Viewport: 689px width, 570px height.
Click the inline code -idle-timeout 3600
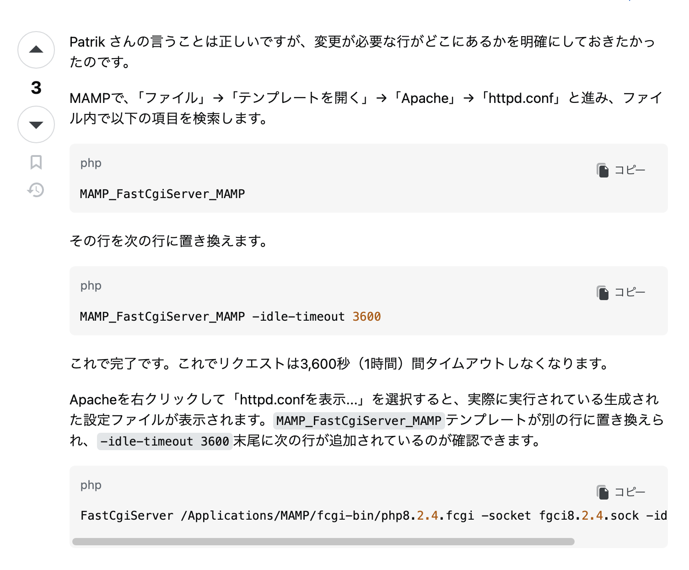[165, 441]
